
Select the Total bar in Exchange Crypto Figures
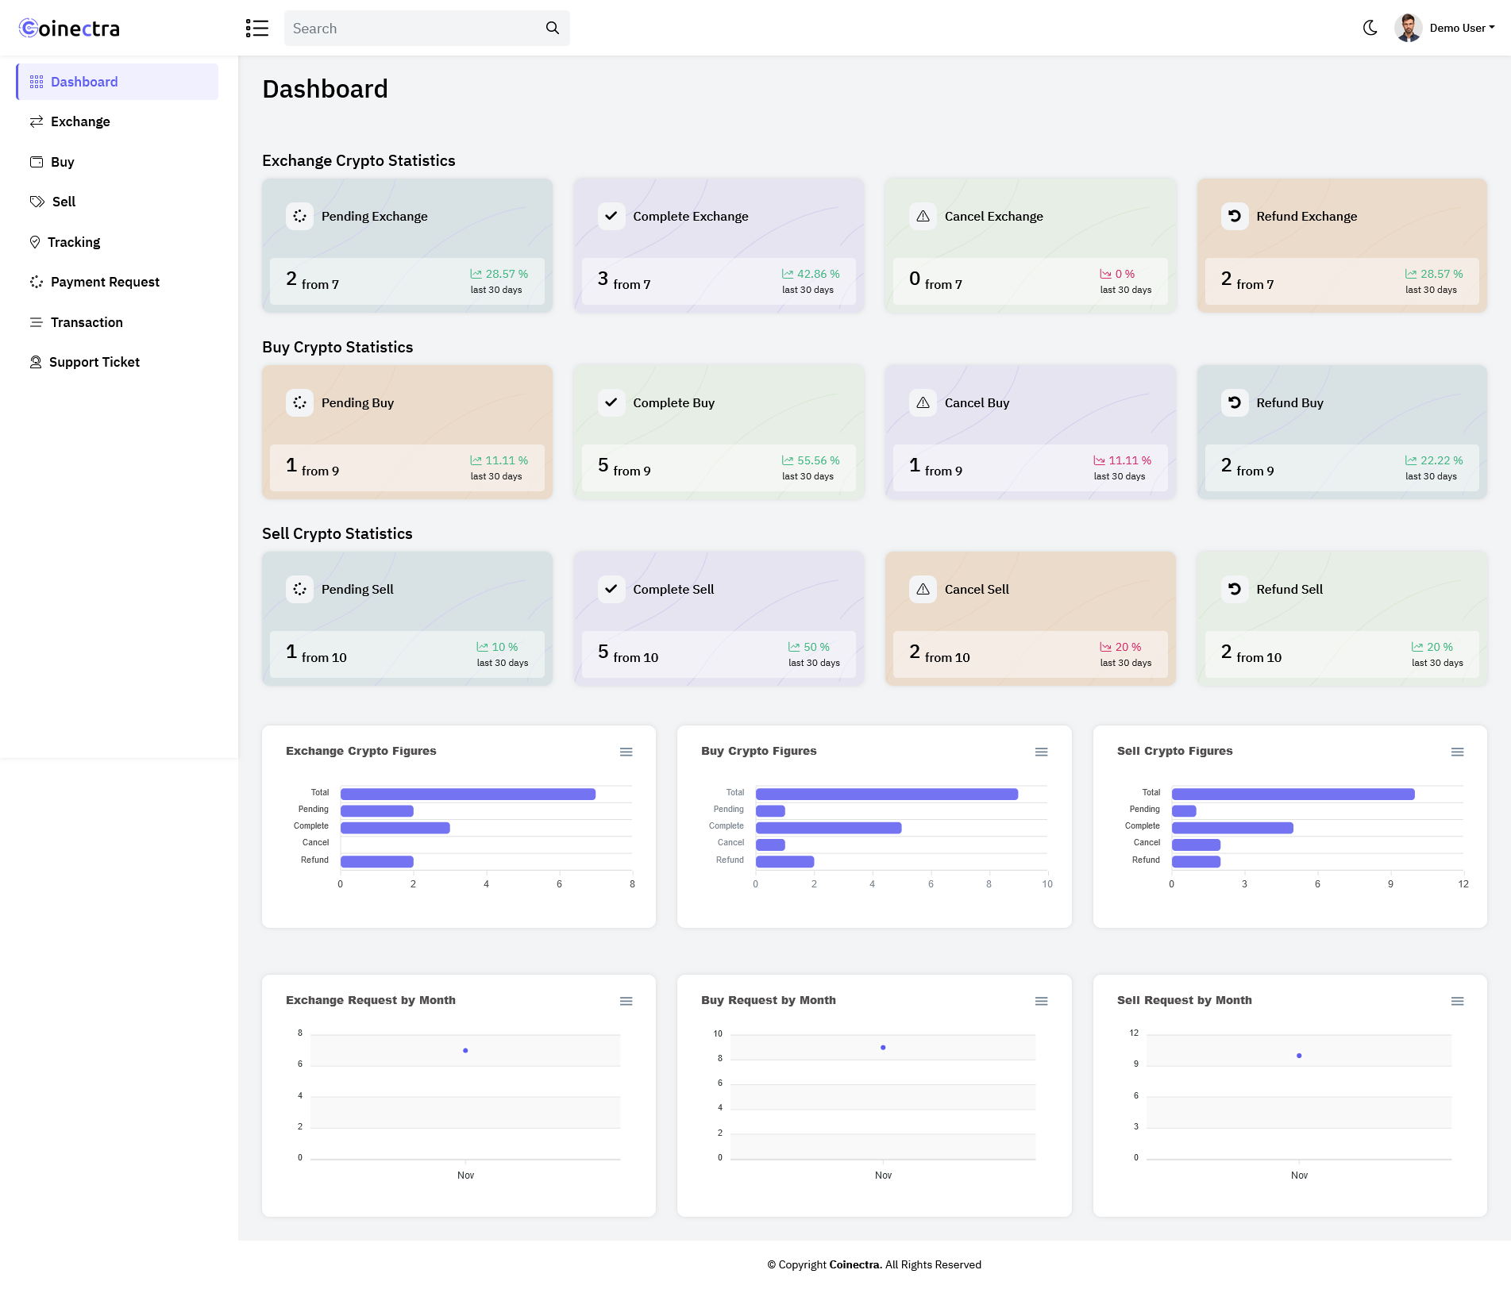(468, 794)
